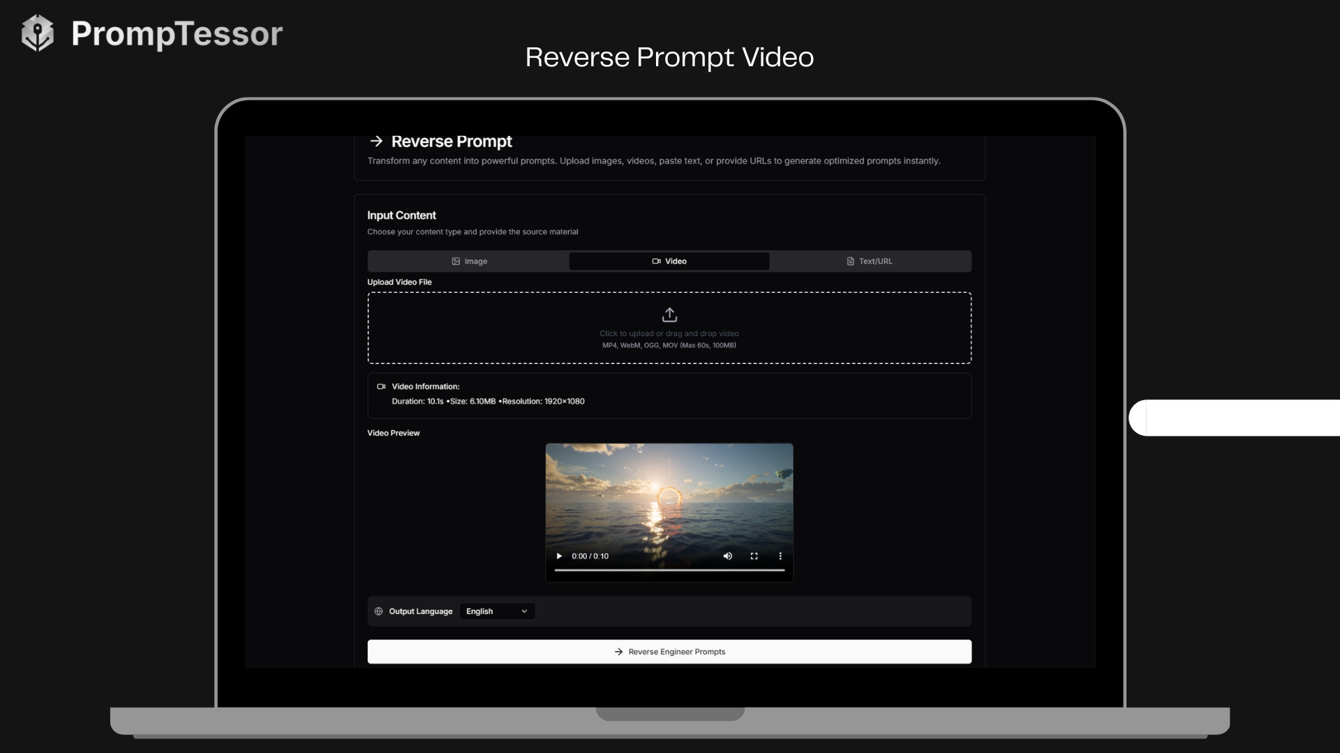
Task: Play the video preview
Action: (559, 556)
